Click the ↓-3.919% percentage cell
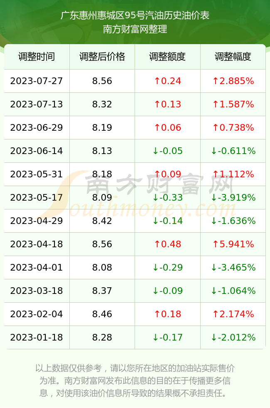The height and width of the screenshot is (408, 270). point(233,197)
